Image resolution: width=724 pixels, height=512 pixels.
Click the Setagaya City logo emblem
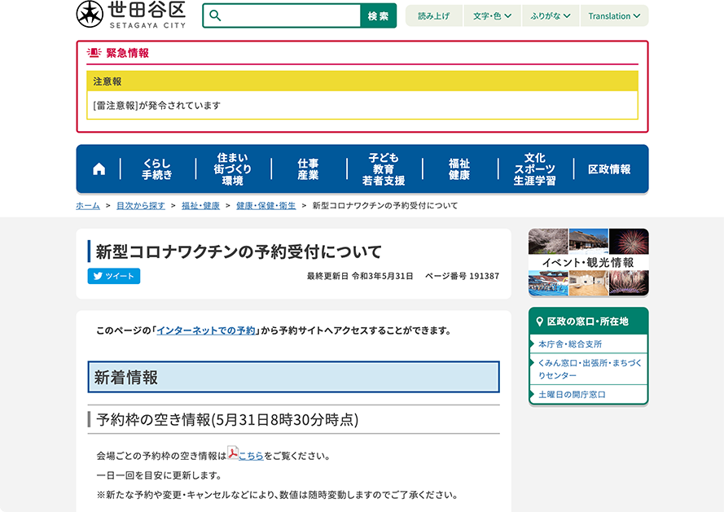pyautogui.click(x=90, y=14)
